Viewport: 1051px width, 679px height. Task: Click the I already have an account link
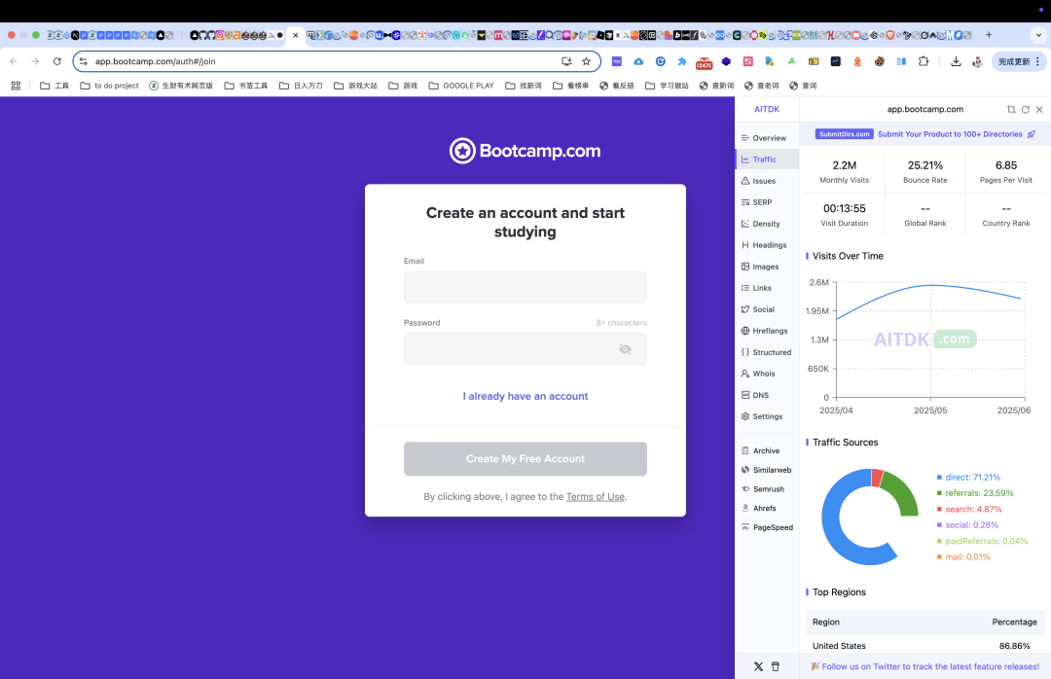click(x=525, y=396)
